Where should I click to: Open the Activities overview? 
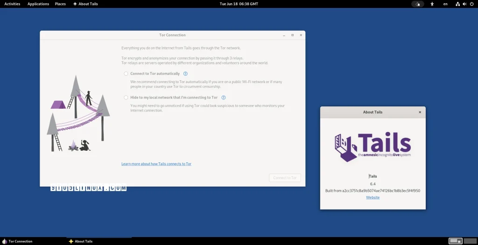click(x=12, y=4)
